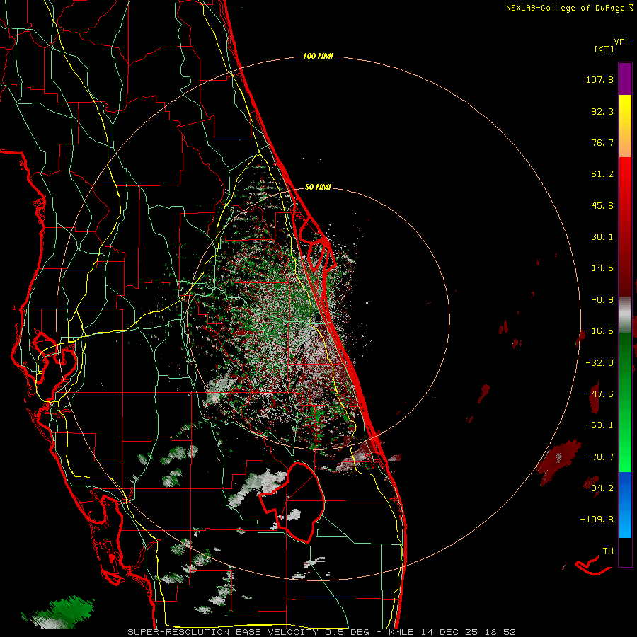Click the 50 NMI range ring label

coord(318,187)
